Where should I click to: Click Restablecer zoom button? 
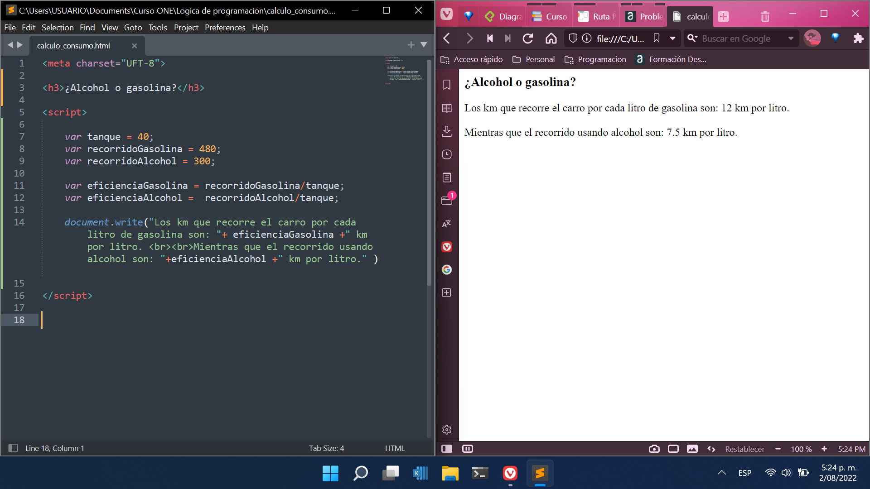[744, 449]
